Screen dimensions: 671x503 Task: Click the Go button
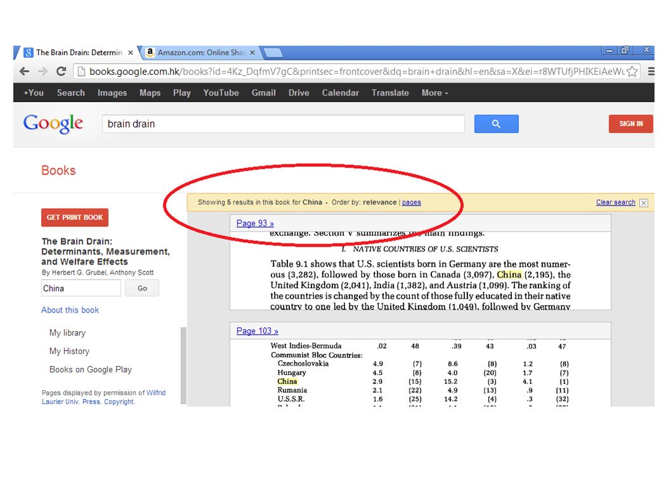click(x=142, y=288)
